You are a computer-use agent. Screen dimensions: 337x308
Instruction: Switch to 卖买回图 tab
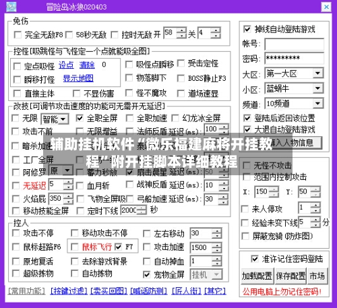(109, 291)
